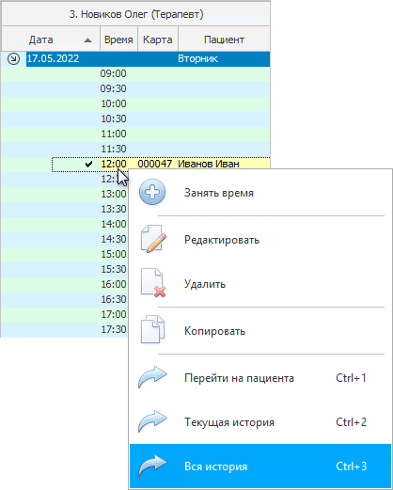This screenshot has width=393, height=490.
Task: Select the 10:00 time slot
Action: tap(135, 104)
